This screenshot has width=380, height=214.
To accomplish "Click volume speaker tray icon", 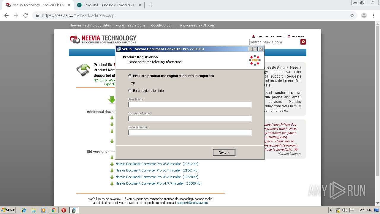I will point(344,210).
